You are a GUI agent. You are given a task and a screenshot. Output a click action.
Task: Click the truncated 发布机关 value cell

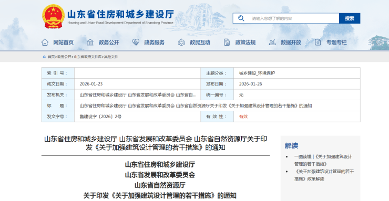[x=137, y=95]
